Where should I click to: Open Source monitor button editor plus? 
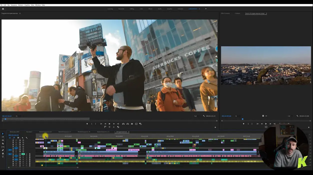tap(309, 127)
